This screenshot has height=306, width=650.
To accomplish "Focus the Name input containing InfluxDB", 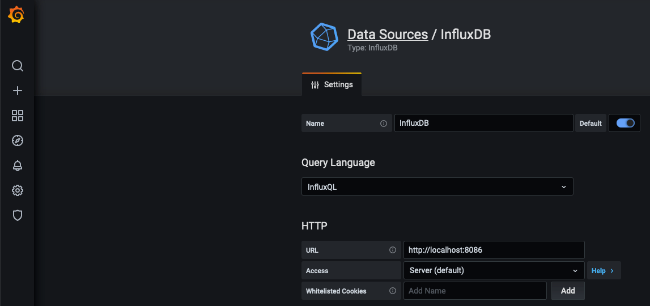I will 484,123.
